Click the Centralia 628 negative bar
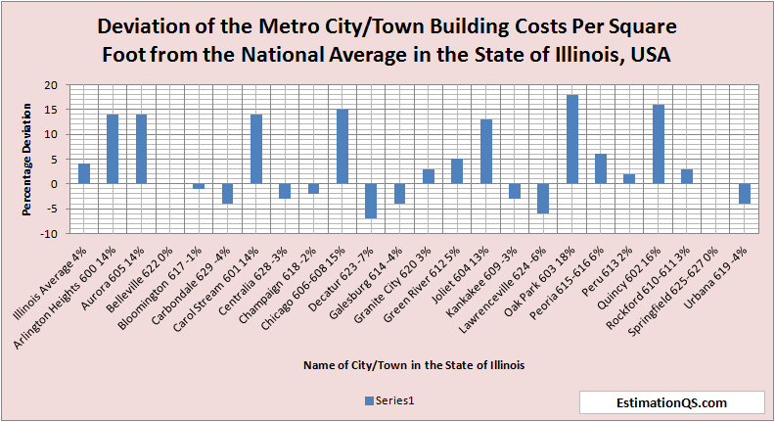 pos(285,191)
